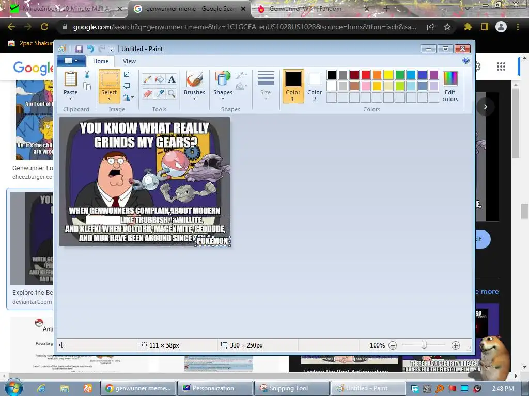Select the Pencil tool in Paint

[x=147, y=79]
